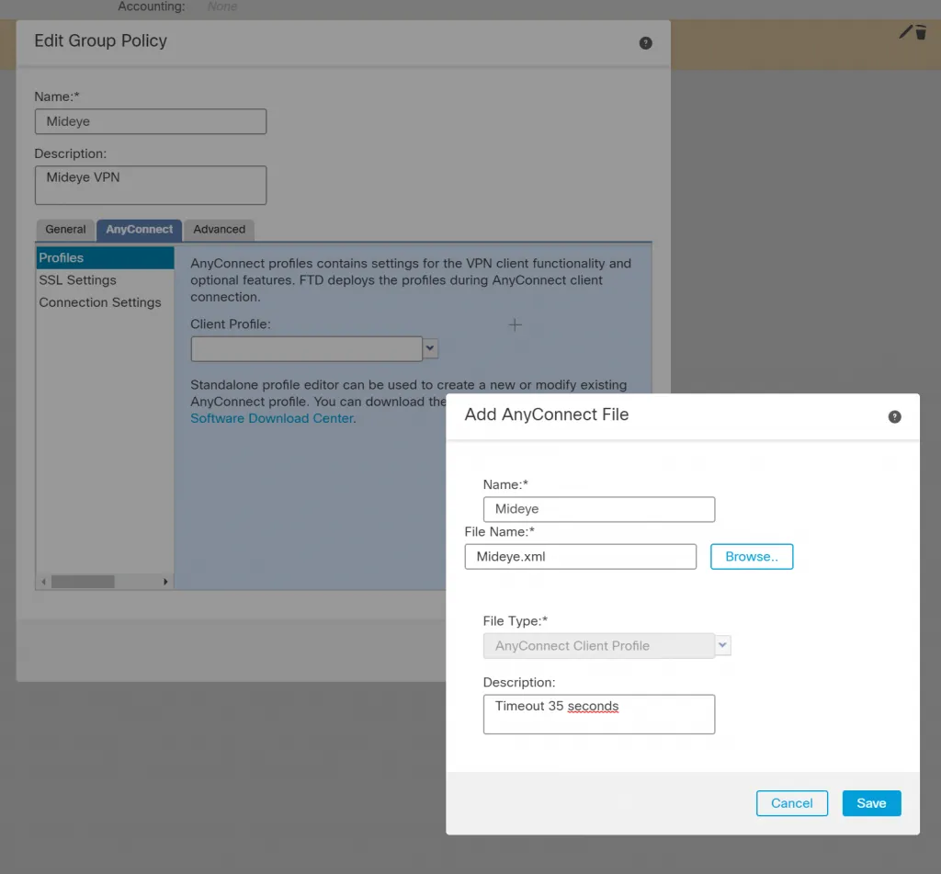941x874 pixels.
Task: Save the AnyConnect file
Action: click(x=871, y=802)
